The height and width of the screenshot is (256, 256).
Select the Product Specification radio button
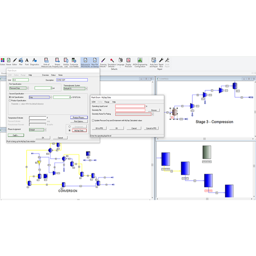point(10,101)
